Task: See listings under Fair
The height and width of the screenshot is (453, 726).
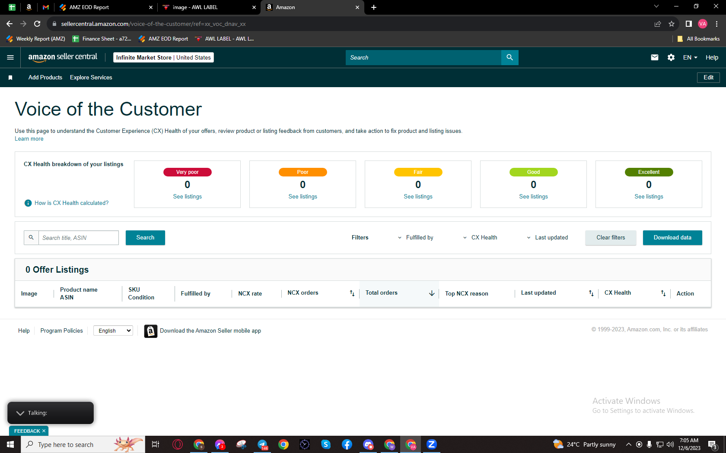Action: click(418, 197)
